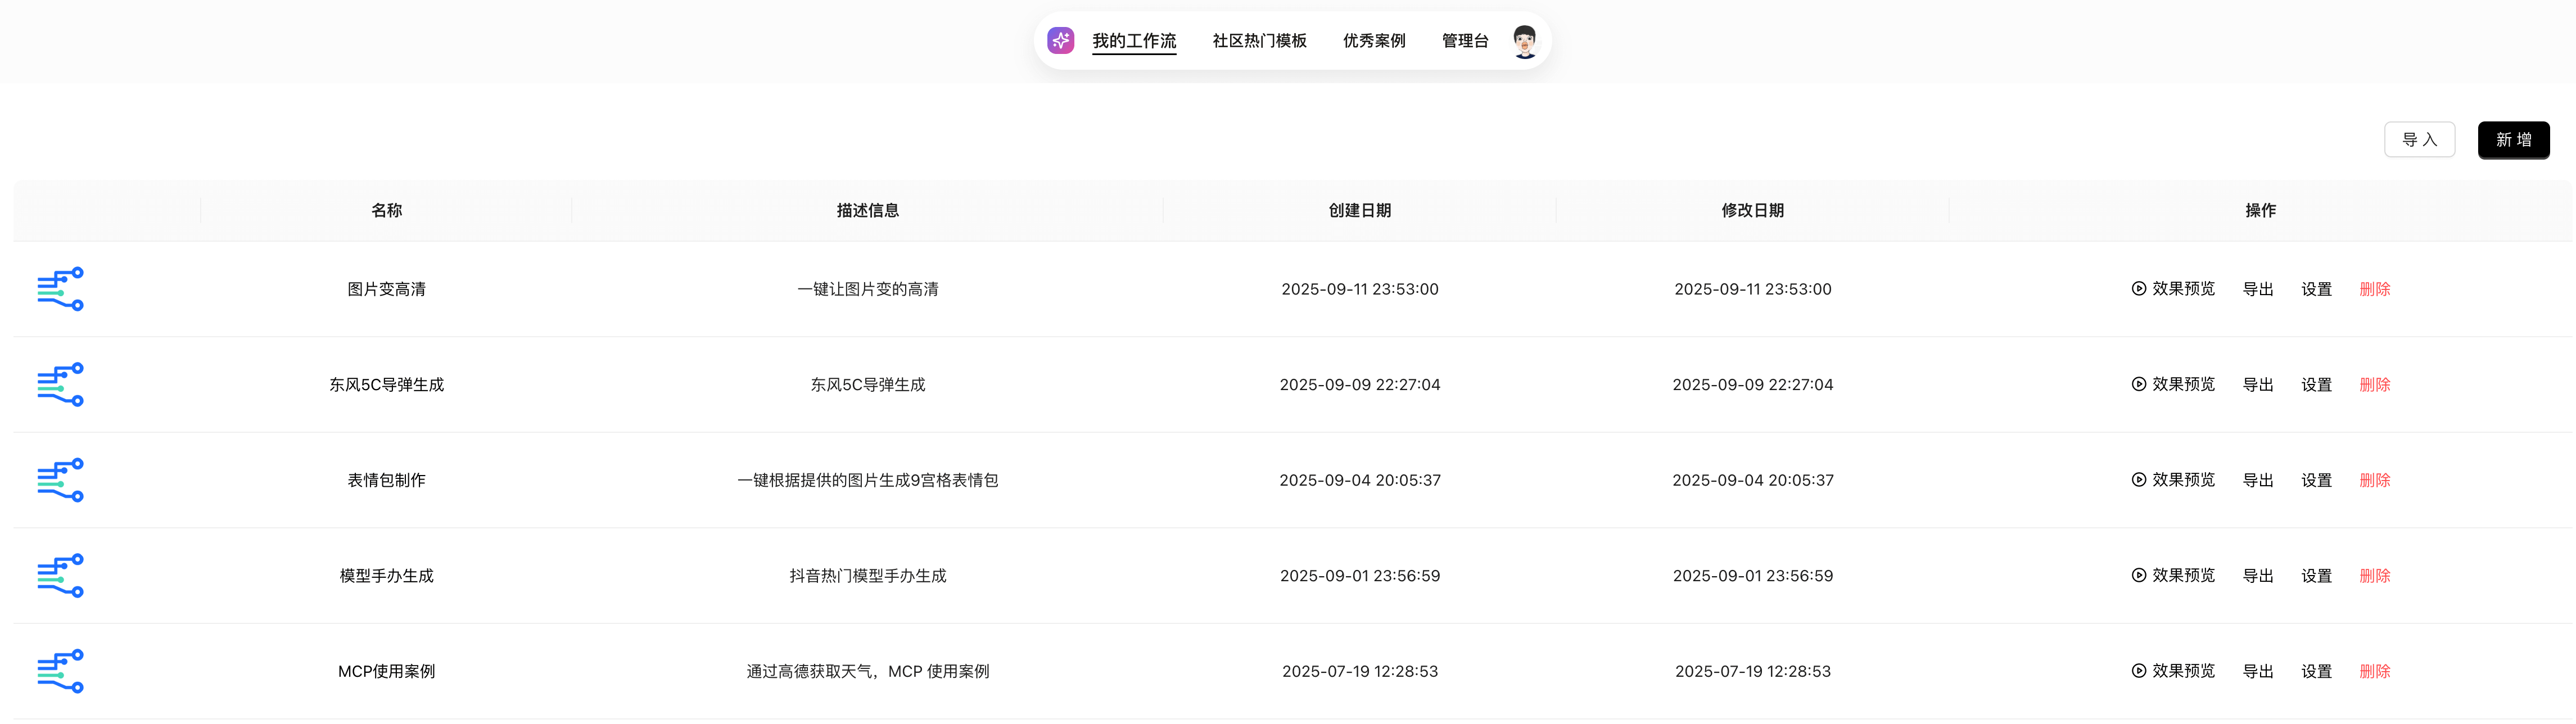
Task: Click workflow icon for 表情包制作 row
Action: coord(60,480)
